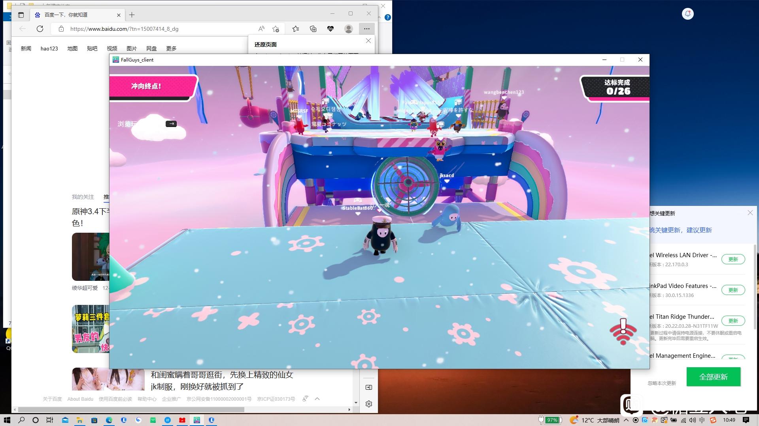The width and height of the screenshot is (759, 426).
Task: Toggle Read Aloud icon in address bar
Action: [261, 29]
